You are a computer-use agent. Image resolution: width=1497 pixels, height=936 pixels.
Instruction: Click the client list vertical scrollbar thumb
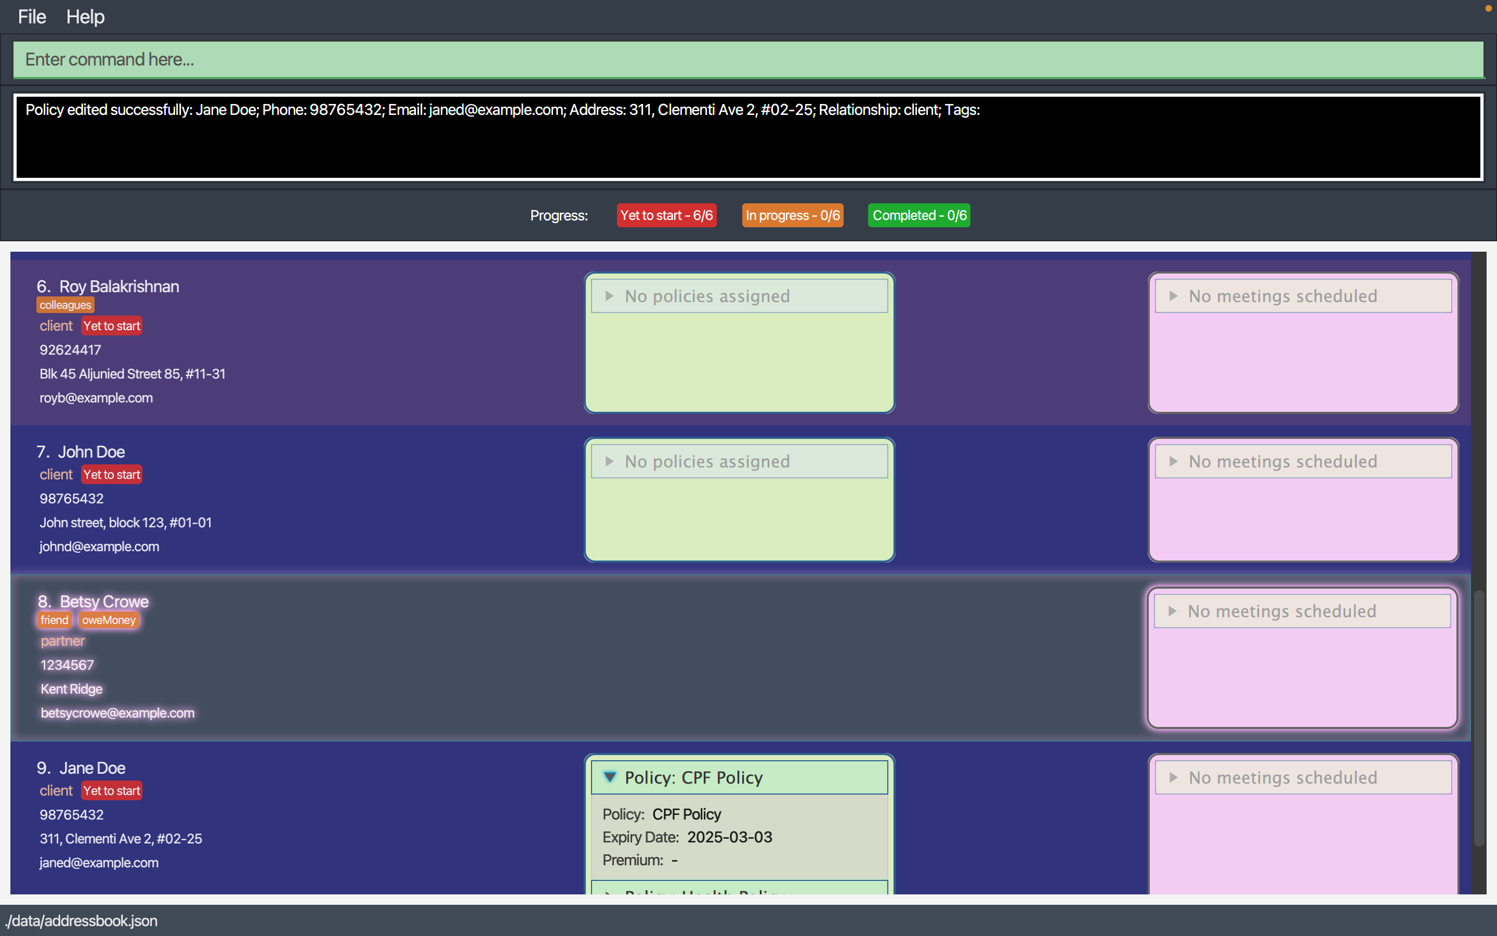(1478, 718)
